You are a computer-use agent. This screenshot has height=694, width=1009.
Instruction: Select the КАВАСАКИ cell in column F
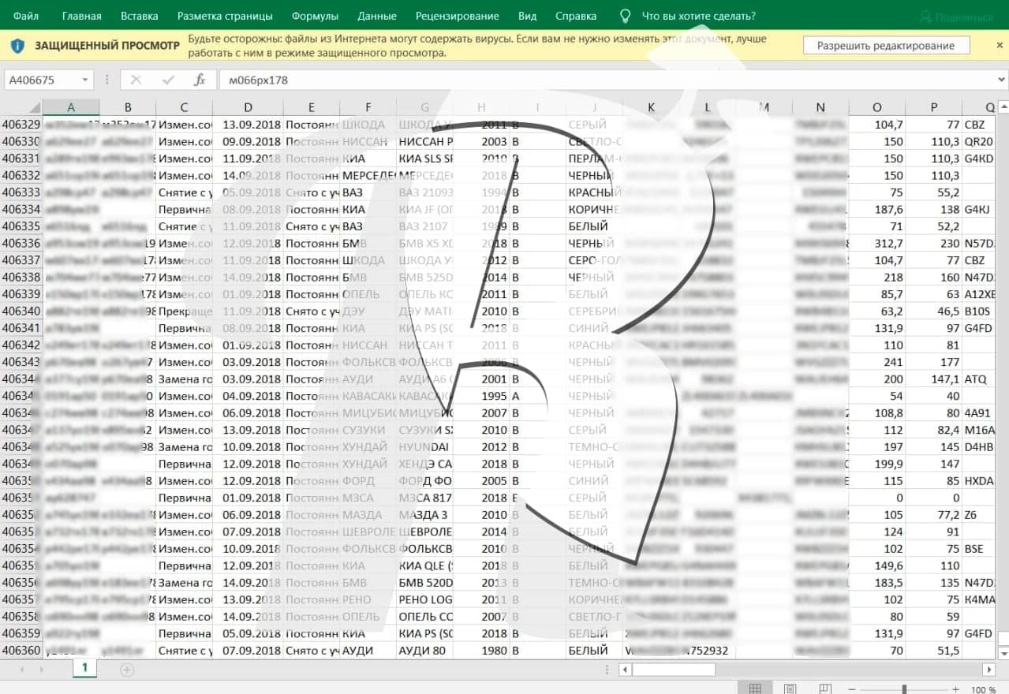click(368, 396)
